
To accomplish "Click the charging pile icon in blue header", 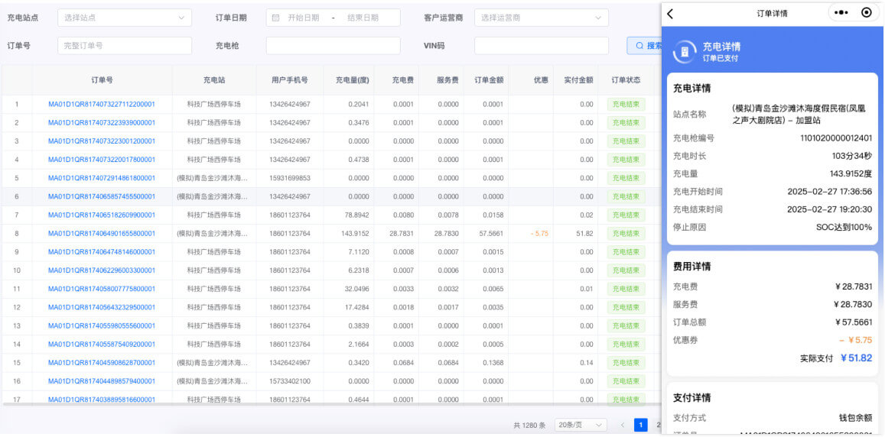I will point(684,52).
